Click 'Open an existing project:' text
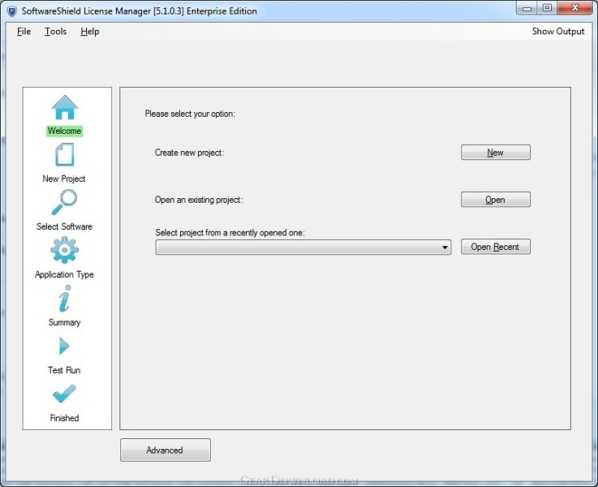The image size is (598, 487). click(x=199, y=200)
